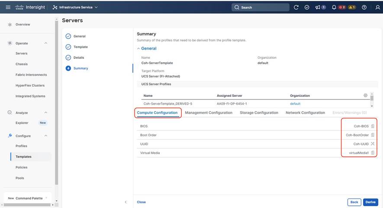Collapse the Configure section
Screen dimensions: 383x208
click(x=46, y=136)
